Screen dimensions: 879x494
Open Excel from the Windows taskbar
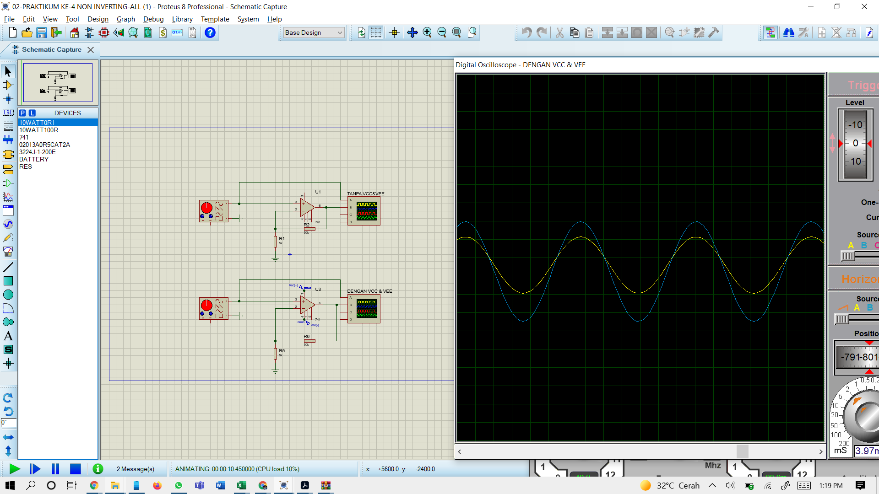pyautogui.click(x=242, y=485)
